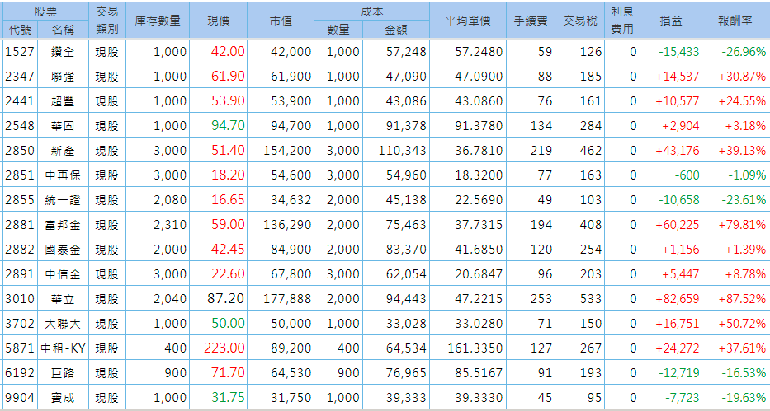Image resolution: width=770 pixels, height=411 pixels.
Task: Click stock code 2347
Action: [20, 77]
